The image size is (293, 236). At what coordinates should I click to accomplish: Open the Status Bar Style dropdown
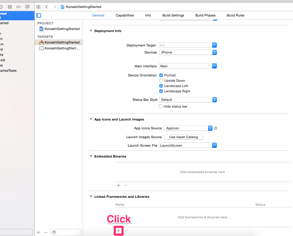[188, 100]
